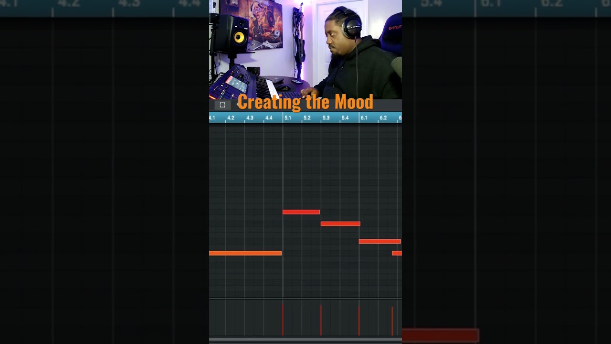
Task: Click the 4.3 marker in the timeline ruler
Action: tap(250, 118)
